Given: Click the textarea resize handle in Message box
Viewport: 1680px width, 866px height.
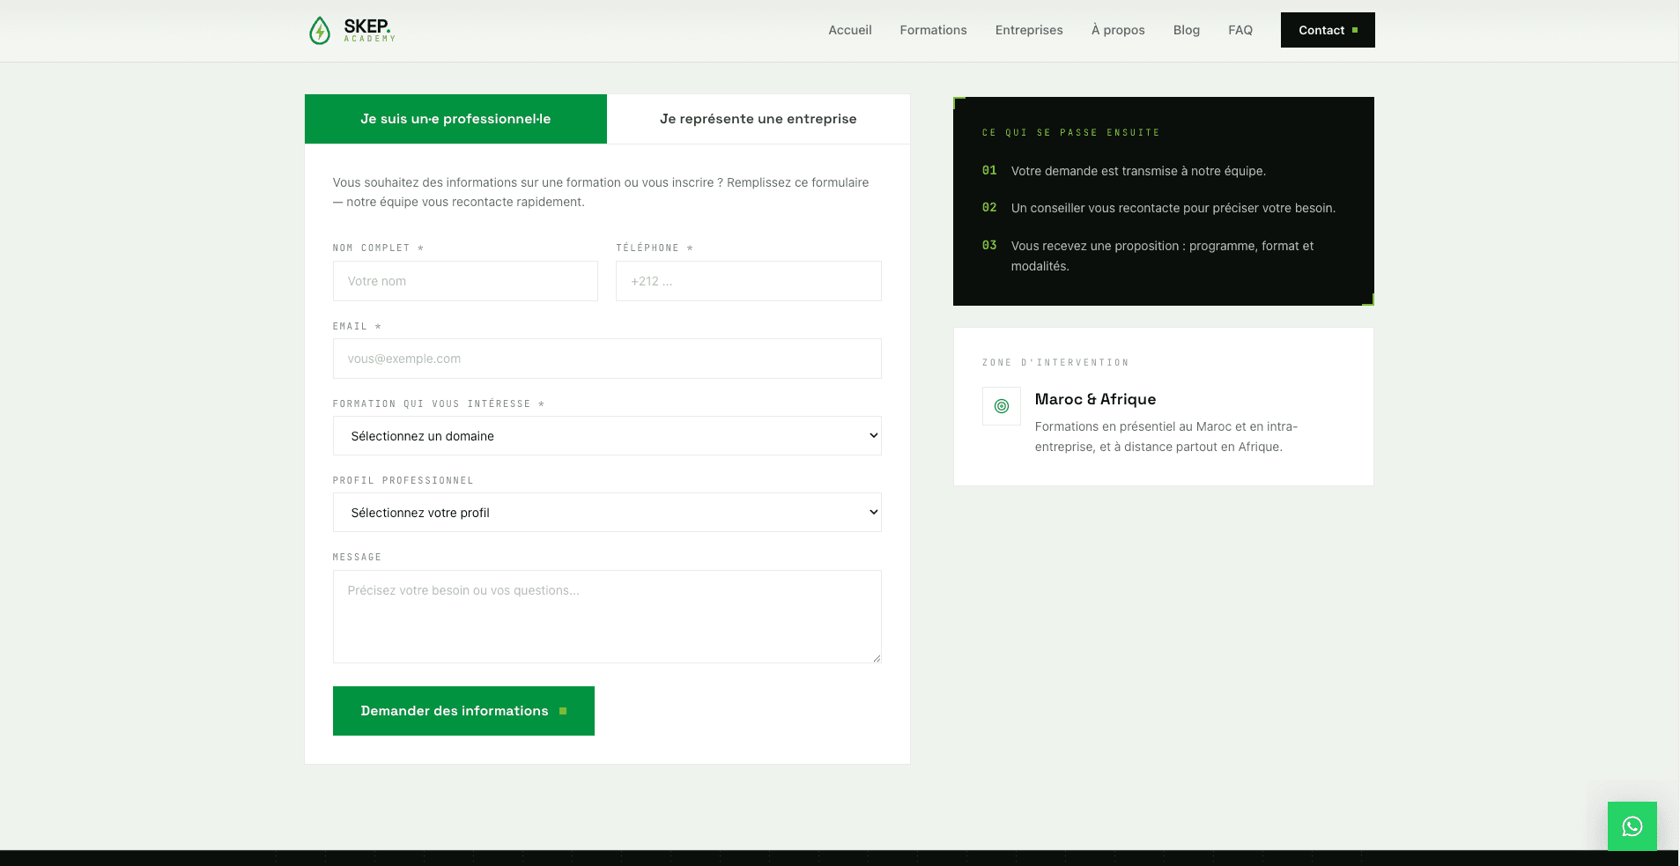Looking at the screenshot, I should 877,658.
